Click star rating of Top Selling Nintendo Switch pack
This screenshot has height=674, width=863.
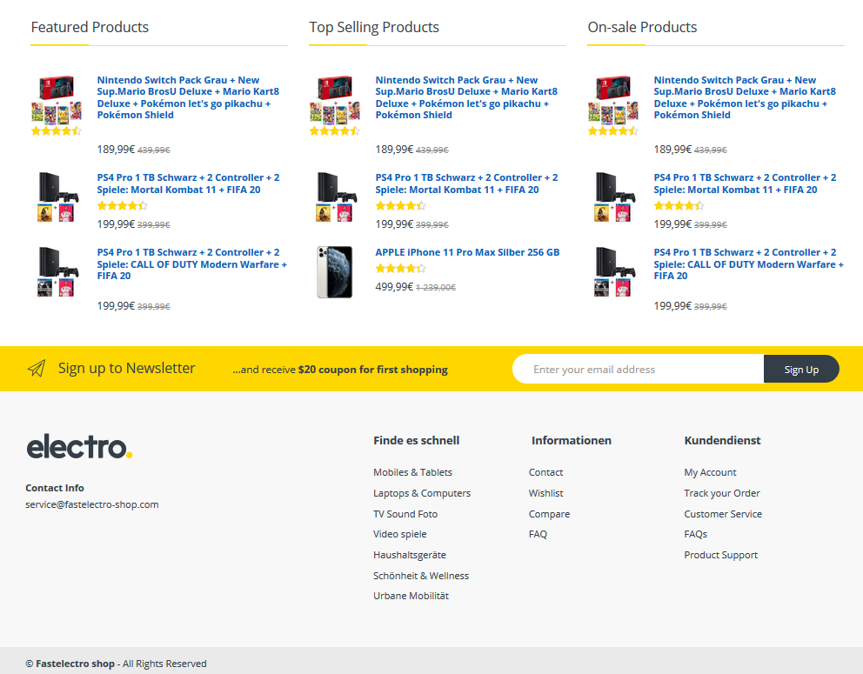[x=335, y=131]
